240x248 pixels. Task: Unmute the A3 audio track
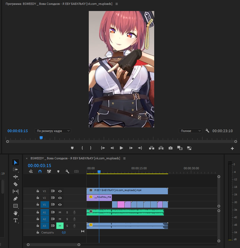pyautogui.click(x=60, y=226)
